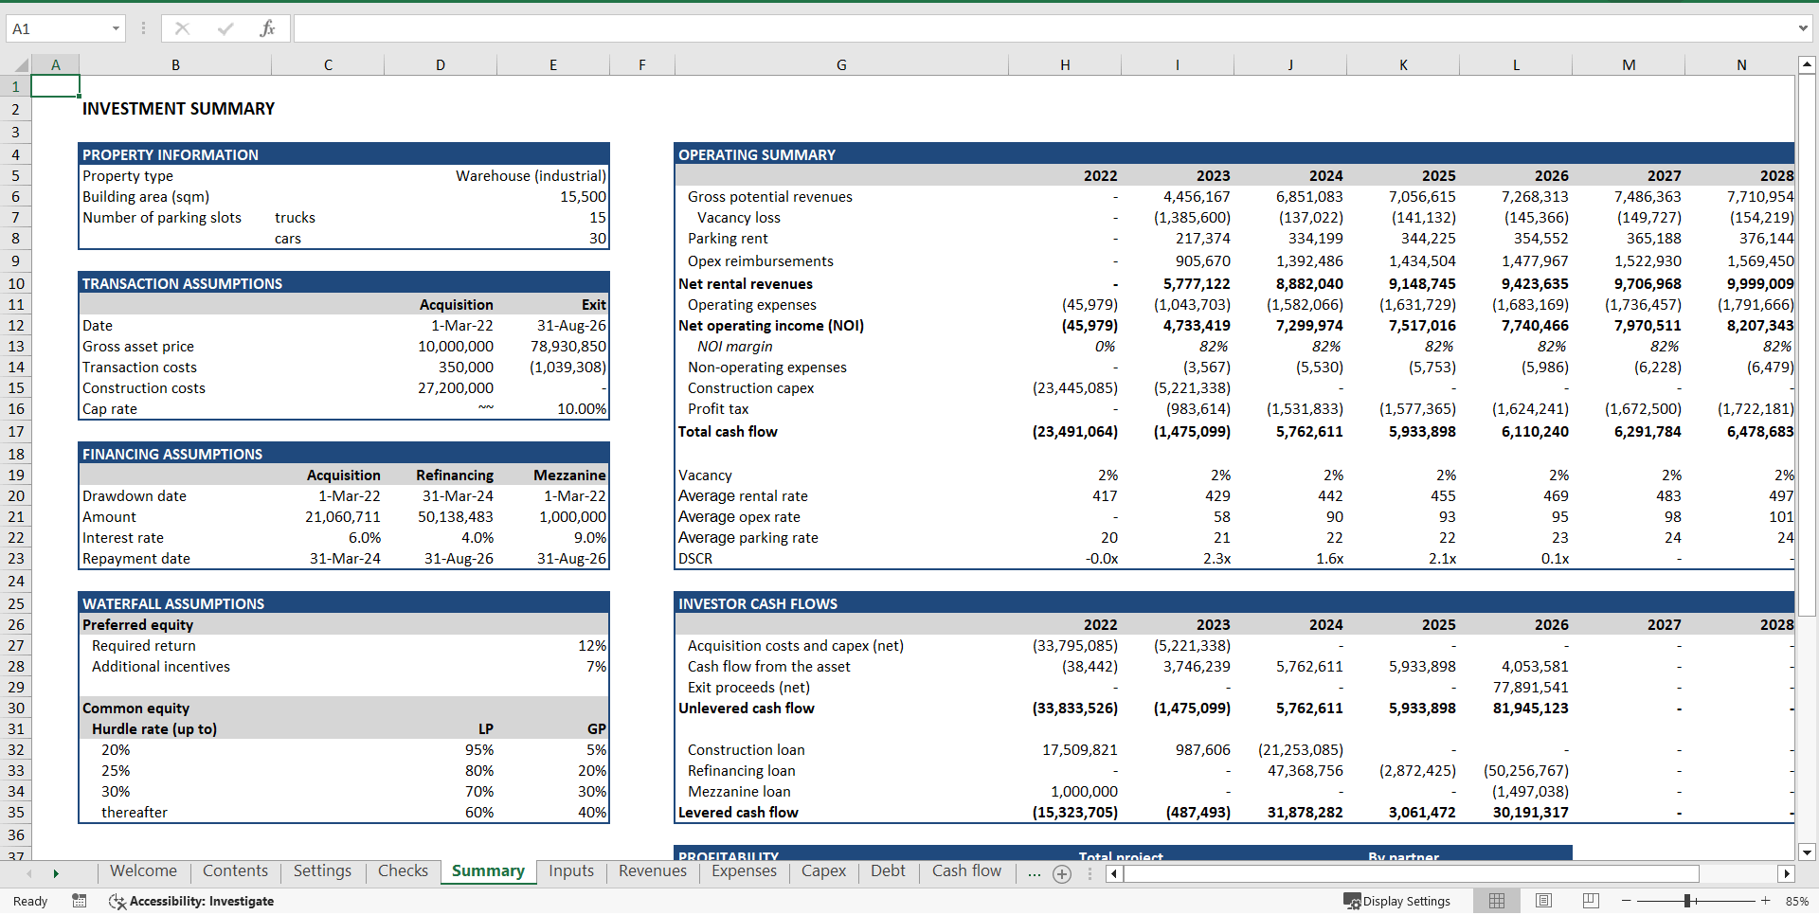Zoom in with the plus button
The width and height of the screenshot is (1819, 915).
(1765, 901)
